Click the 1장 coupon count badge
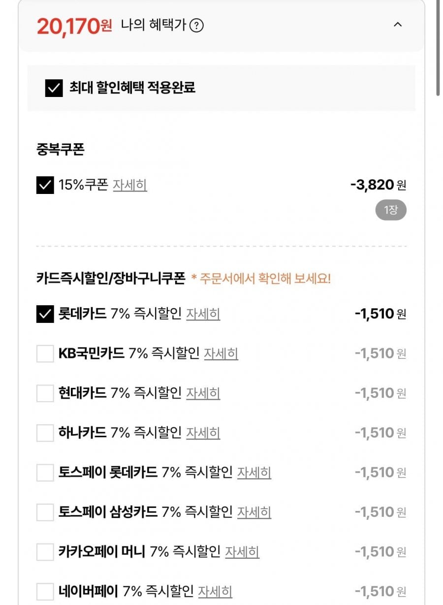 391,210
